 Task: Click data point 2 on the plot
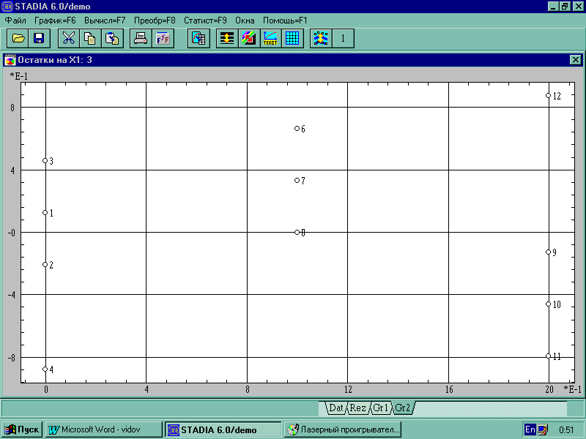45,265
